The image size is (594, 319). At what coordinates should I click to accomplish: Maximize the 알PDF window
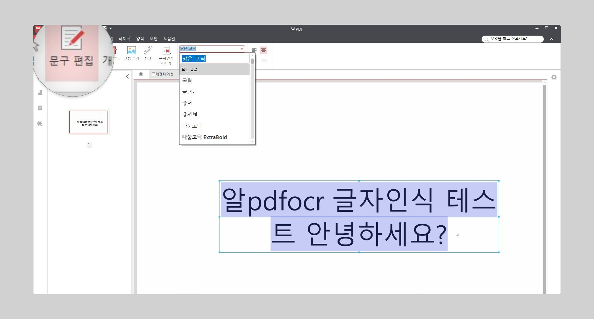(x=546, y=28)
